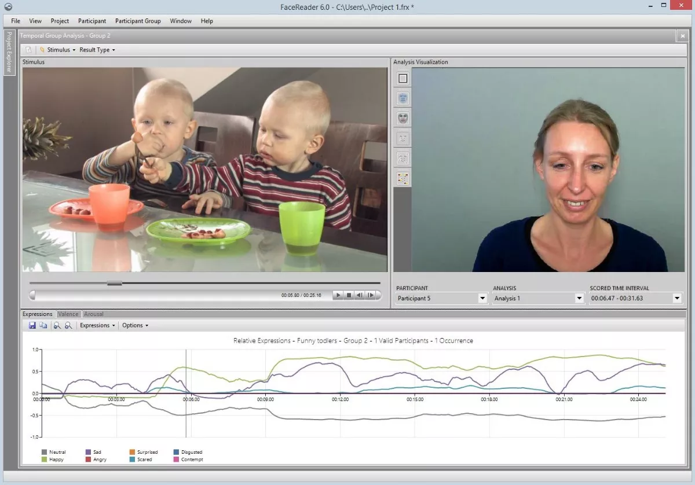Click the Contempt legend color swatch
Image resolution: width=695 pixels, height=485 pixels.
coord(176,460)
